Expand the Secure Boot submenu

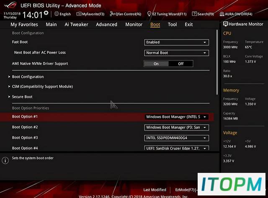click(x=21, y=97)
